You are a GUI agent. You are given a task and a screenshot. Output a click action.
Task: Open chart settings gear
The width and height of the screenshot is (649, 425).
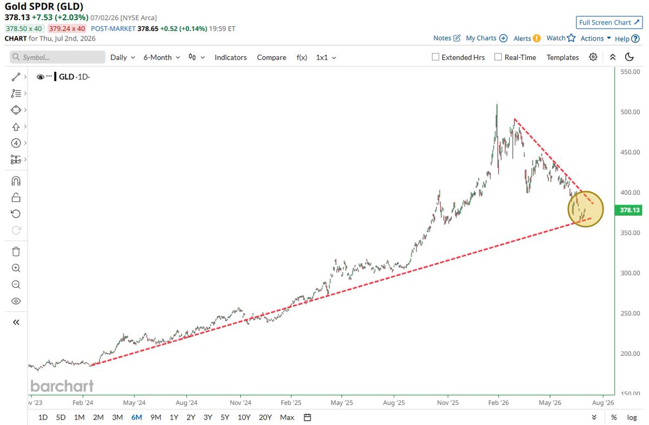point(593,57)
